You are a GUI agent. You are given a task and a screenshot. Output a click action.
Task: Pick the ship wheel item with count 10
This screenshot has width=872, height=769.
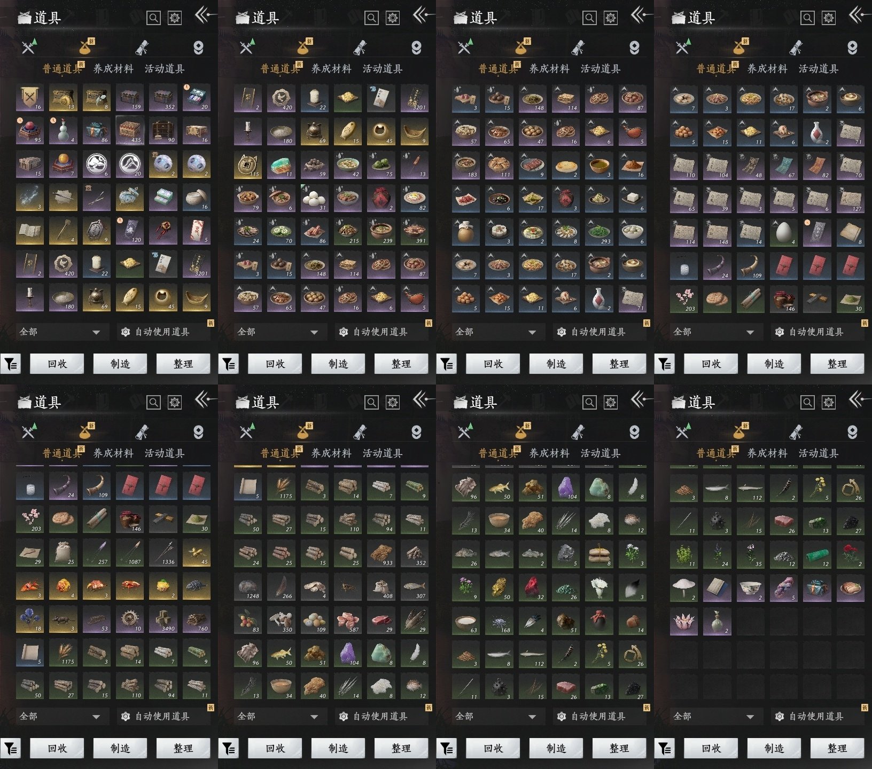coord(130,619)
